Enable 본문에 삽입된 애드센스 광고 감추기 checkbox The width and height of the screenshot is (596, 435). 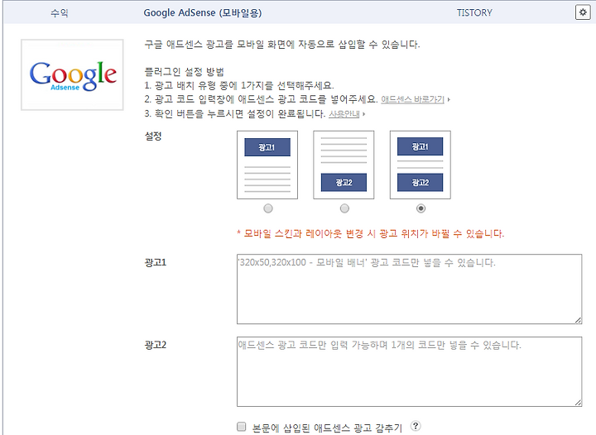point(242,427)
